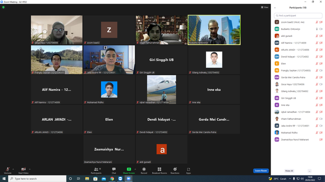Open Google Chrome from taskbar
The height and width of the screenshot is (182, 325).
tap(112, 178)
